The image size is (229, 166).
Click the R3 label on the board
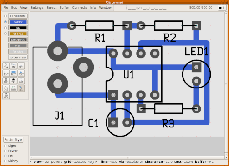click(x=168, y=123)
